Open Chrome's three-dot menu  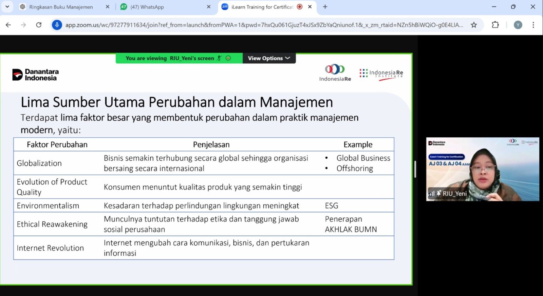pos(533,25)
